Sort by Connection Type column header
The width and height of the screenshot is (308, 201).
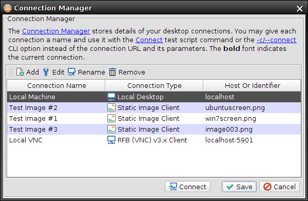click(154, 85)
